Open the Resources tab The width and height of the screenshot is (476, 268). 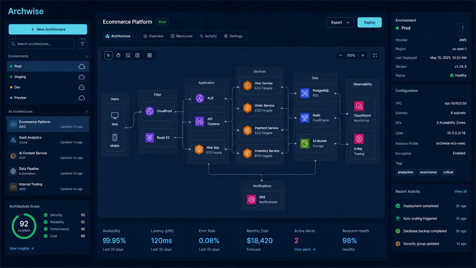coord(181,36)
